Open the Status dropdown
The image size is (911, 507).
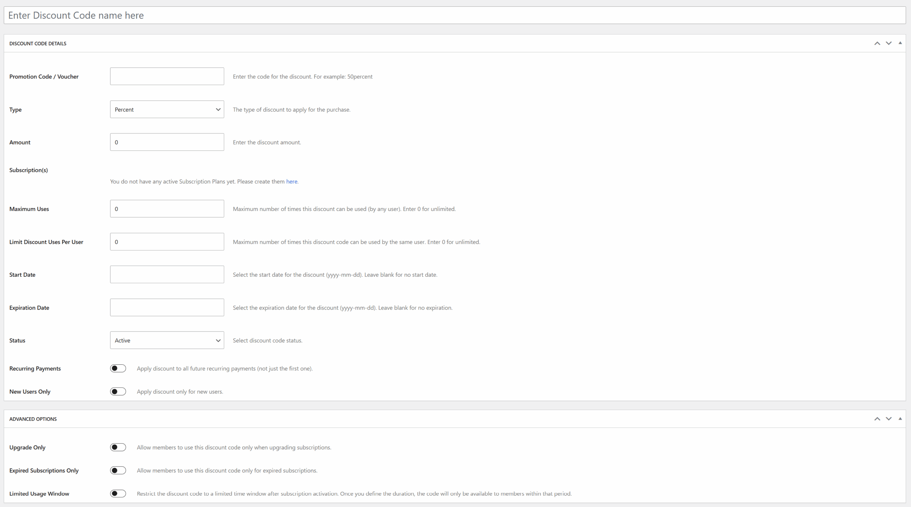[167, 340]
